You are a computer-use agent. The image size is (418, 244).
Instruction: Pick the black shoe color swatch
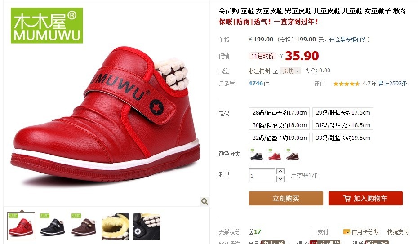[x=257, y=155]
